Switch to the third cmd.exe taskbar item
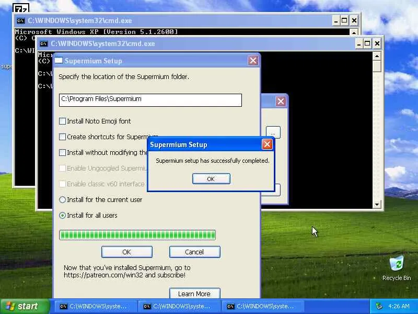The height and width of the screenshot is (314, 418). pyautogui.click(x=262, y=306)
